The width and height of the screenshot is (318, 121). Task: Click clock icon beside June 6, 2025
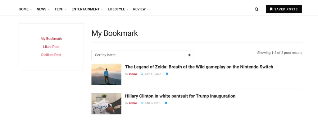tap(142, 103)
